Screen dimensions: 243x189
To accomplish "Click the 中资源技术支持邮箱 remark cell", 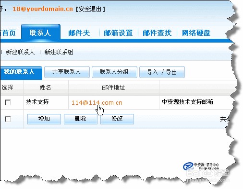I will click(187, 102).
